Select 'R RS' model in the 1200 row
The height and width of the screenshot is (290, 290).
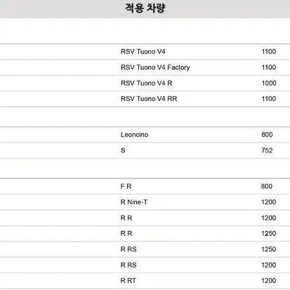coord(128,265)
